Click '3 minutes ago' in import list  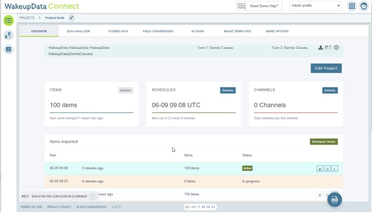tap(93, 168)
